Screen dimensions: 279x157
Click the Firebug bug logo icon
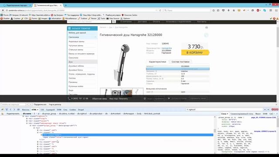coord(3,109)
